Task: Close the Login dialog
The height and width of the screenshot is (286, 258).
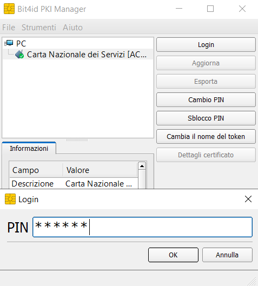Action: [248, 199]
